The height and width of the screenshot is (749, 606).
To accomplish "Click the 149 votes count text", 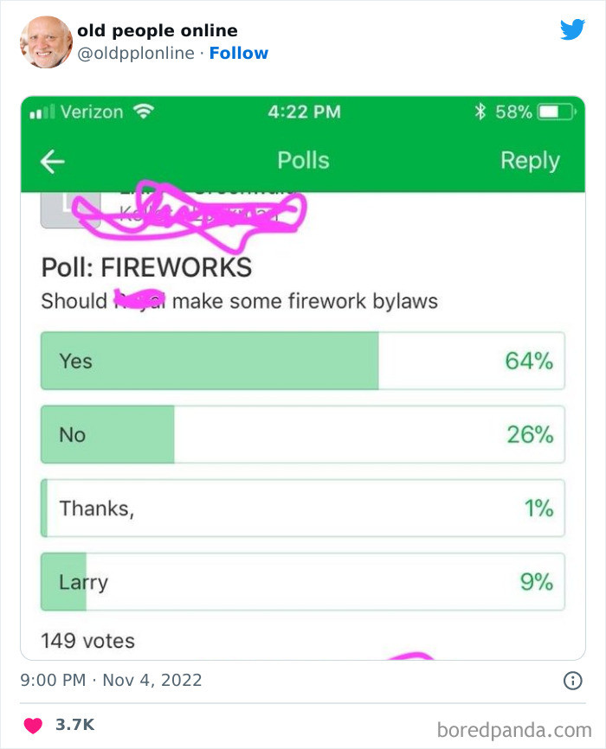I will [87, 641].
